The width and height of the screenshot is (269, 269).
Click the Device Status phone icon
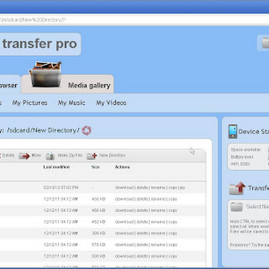[233, 132]
